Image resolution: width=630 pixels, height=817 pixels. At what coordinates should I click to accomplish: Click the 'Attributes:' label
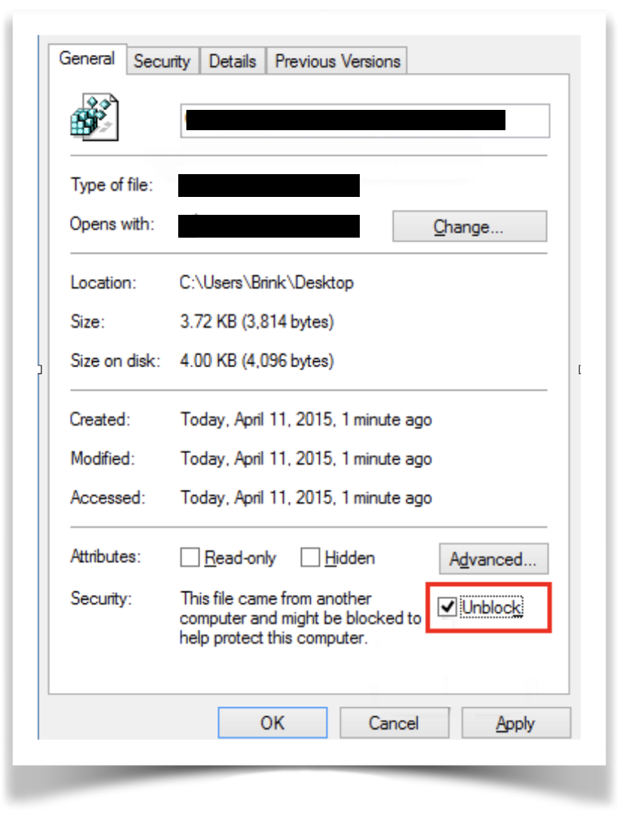[x=106, y=557]
